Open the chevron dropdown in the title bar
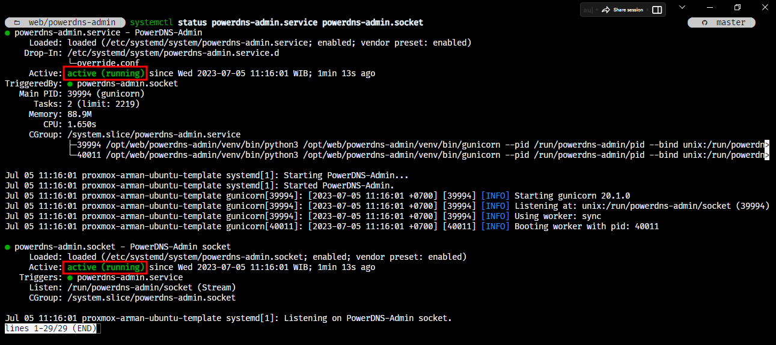The image size is (776, 345). pos(682,7)
